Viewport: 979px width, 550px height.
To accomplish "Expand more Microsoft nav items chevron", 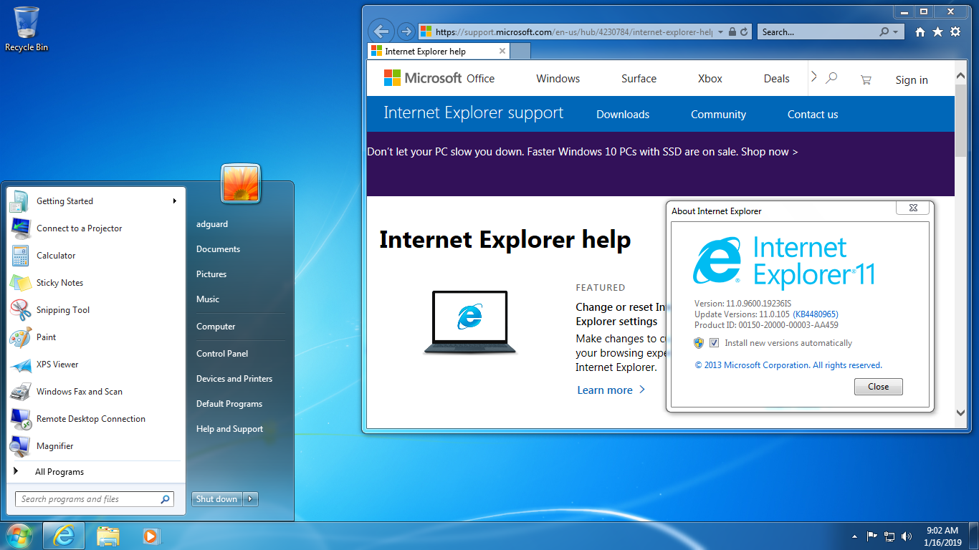I will (x=813, y=77).
